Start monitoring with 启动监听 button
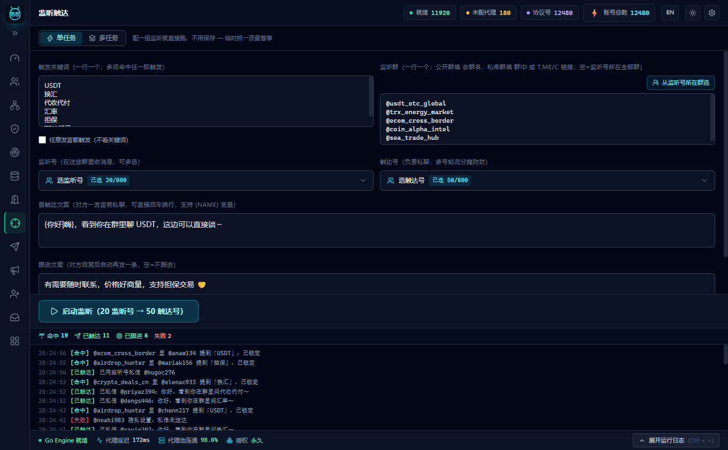The image size is (728, 450). point(118,311)
